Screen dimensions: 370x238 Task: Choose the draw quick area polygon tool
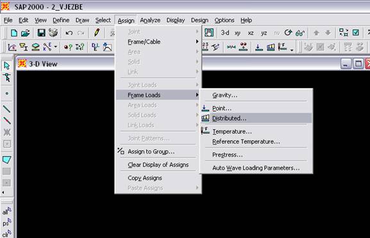click(6, 160)
